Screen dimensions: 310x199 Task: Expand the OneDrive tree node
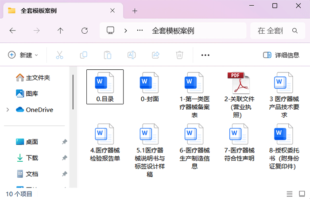pyautogui.click(x=7, y=110)
